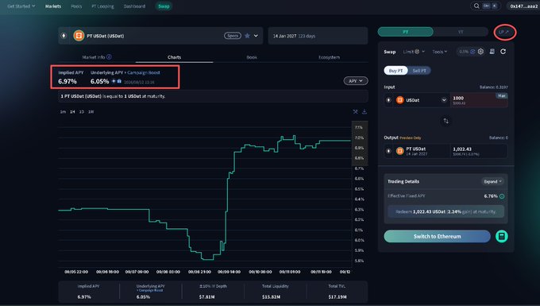540x306 pixels.
Task: Open Tools dropdown in swap panel
Action: tap(439, 52)
